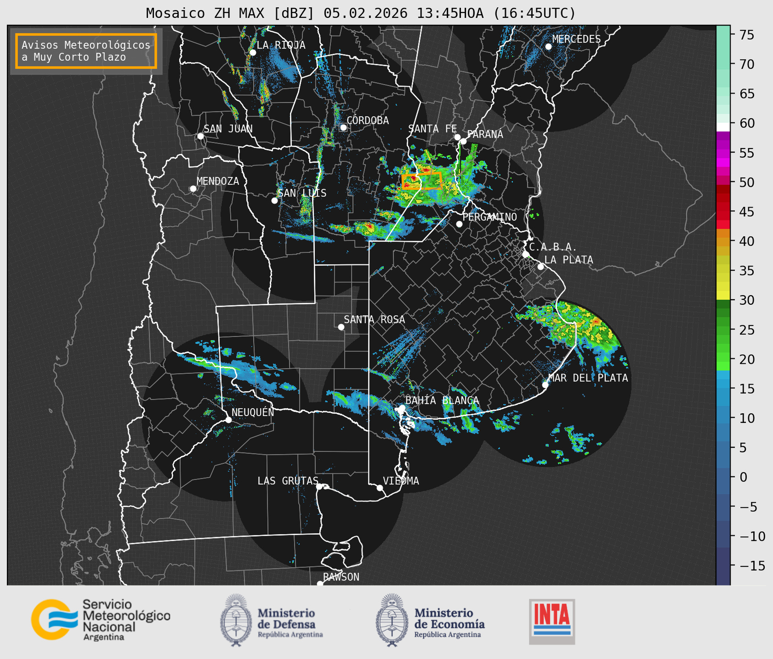Screen dimensions: 773x659
Task: Click the LAS GRUTAS map label
Action: click(288, 481)
